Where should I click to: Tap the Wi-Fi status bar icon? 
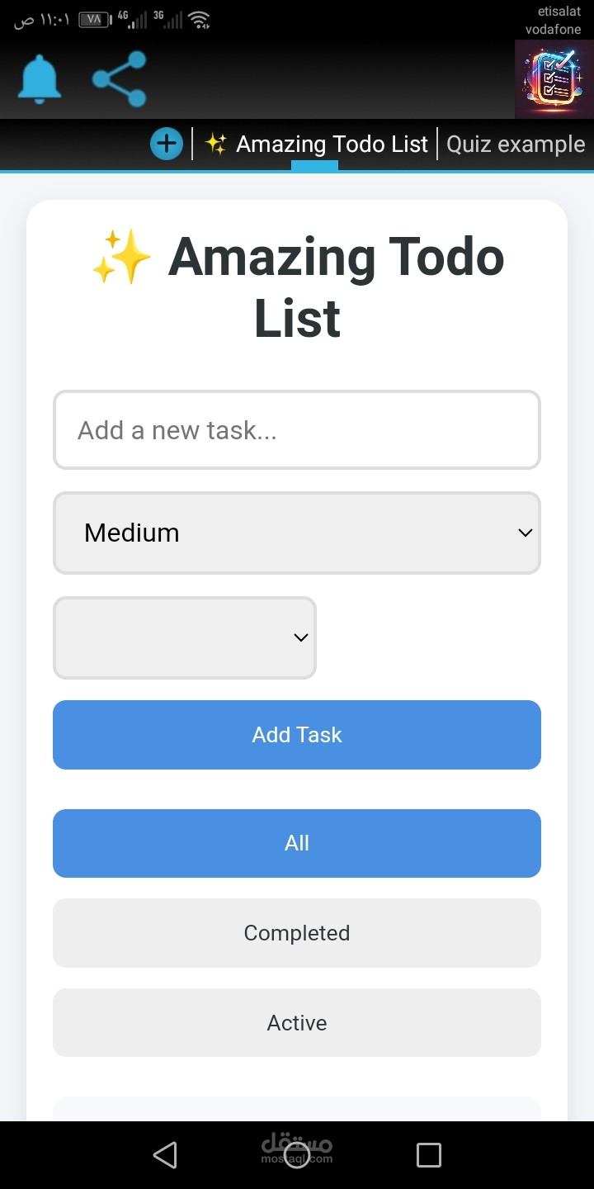(200, 18)
